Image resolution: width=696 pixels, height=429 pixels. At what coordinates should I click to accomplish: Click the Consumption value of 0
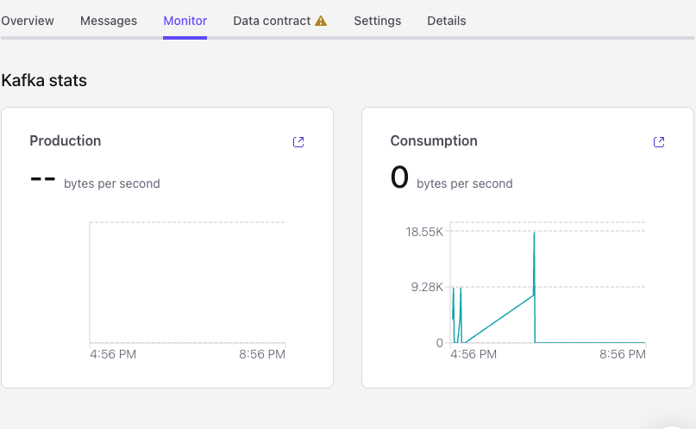[399, 177]
